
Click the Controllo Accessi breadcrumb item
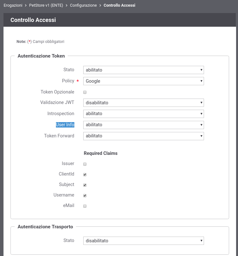tap(119, 5)
